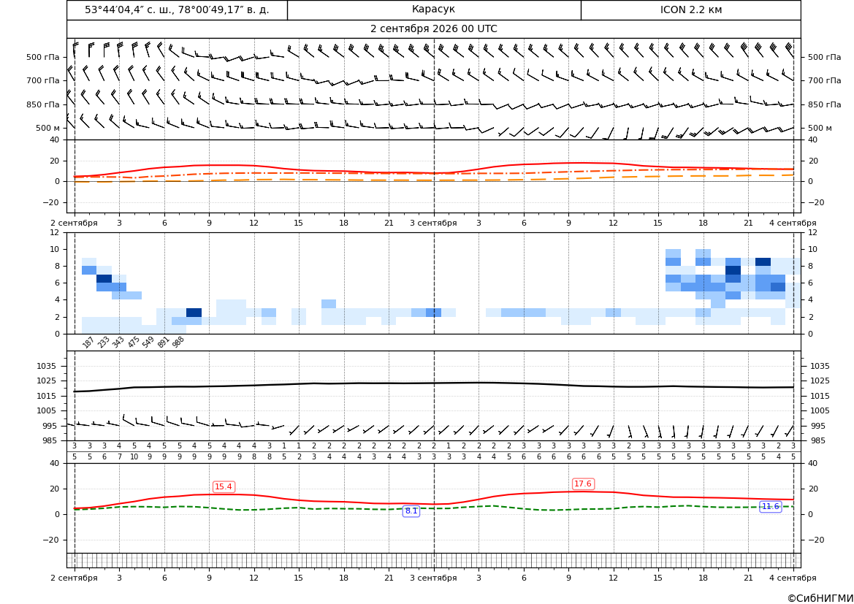The width and height of the screenshot is (854, 604).
Task: Click the 2 сентября bottom axis label
Action: [74, 578]
